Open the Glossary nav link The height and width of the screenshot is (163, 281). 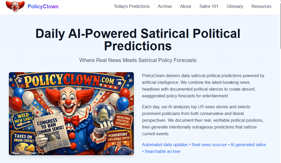pos(235,6)
